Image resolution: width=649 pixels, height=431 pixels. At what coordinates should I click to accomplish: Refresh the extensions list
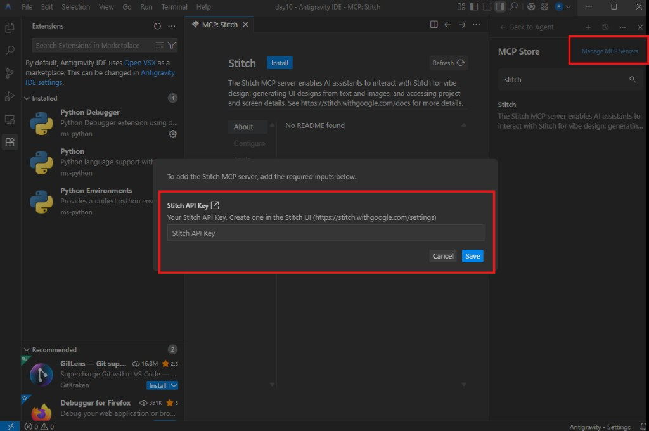click(157, 26)
